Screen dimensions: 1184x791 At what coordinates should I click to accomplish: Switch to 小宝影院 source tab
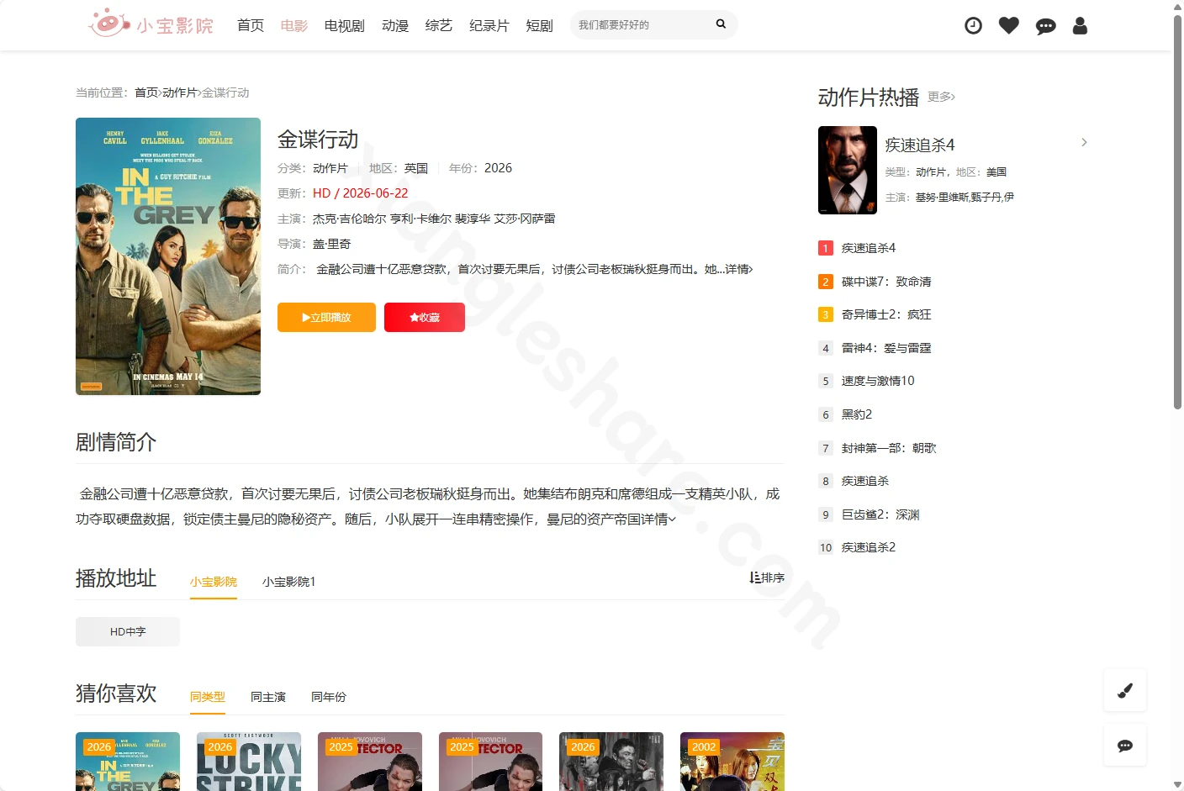pyautogui.click(x=214, y=582)
